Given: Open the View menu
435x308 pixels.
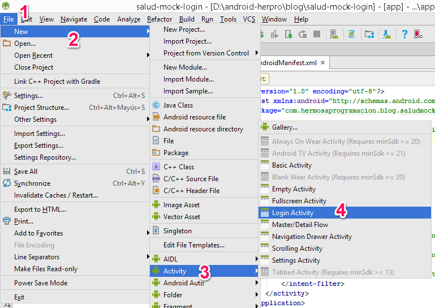Looking at the screenshot, I should [x=46, y=19].
